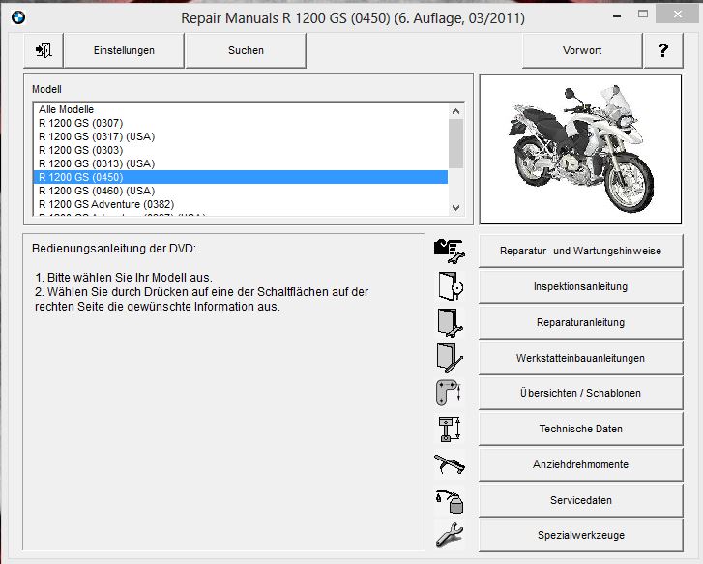Click the book icon beside Reparaturanleitung
This screenshot has width=703, height=564.
(450, 321)
